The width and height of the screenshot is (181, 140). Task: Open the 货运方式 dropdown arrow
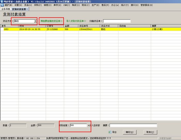35,21
